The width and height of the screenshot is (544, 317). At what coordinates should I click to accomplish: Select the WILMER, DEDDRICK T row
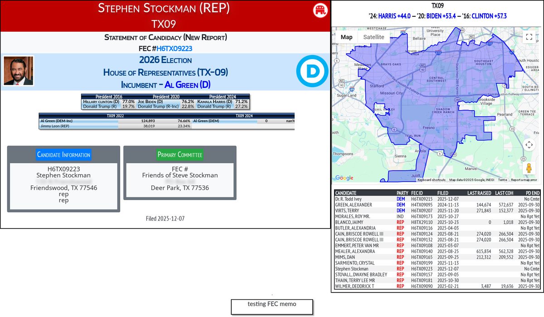pos(437,287)
